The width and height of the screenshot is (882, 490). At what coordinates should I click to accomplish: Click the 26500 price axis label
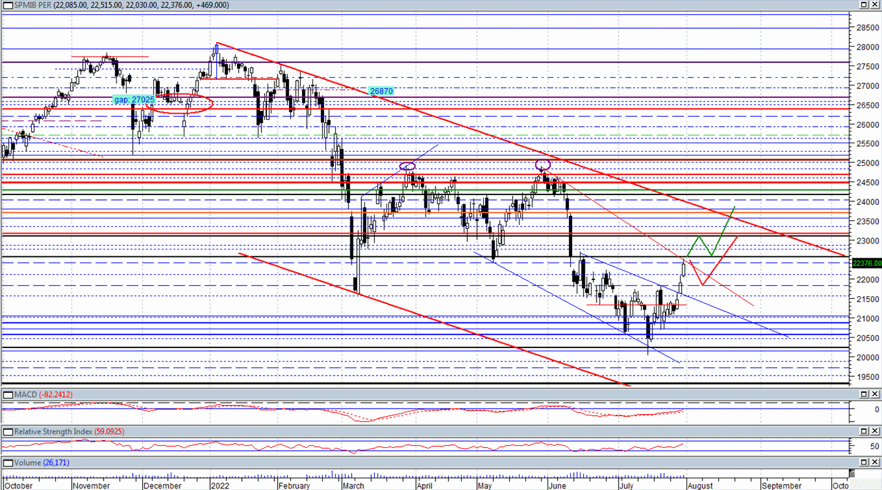(x=867, y=105)
